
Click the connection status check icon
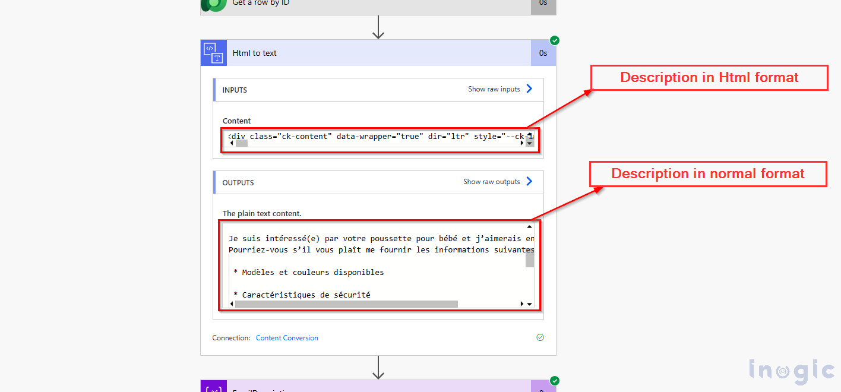click(x=540, y=337)
